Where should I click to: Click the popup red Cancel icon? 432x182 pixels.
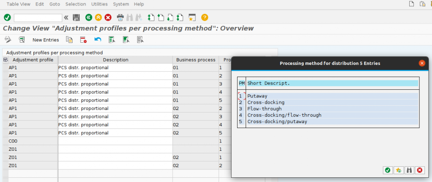(x=420, y=171)
